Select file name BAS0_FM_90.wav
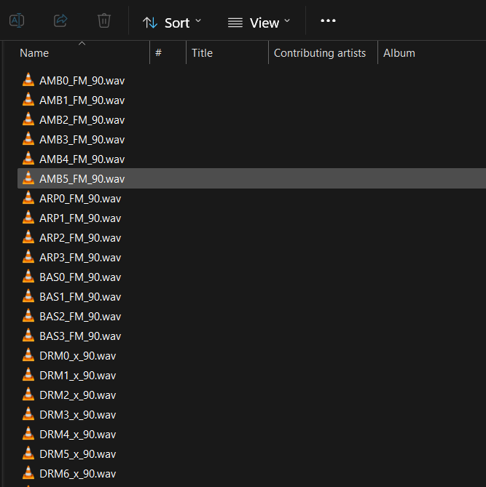This screenshot has height=487, width=486. click(x=80, y=277)
